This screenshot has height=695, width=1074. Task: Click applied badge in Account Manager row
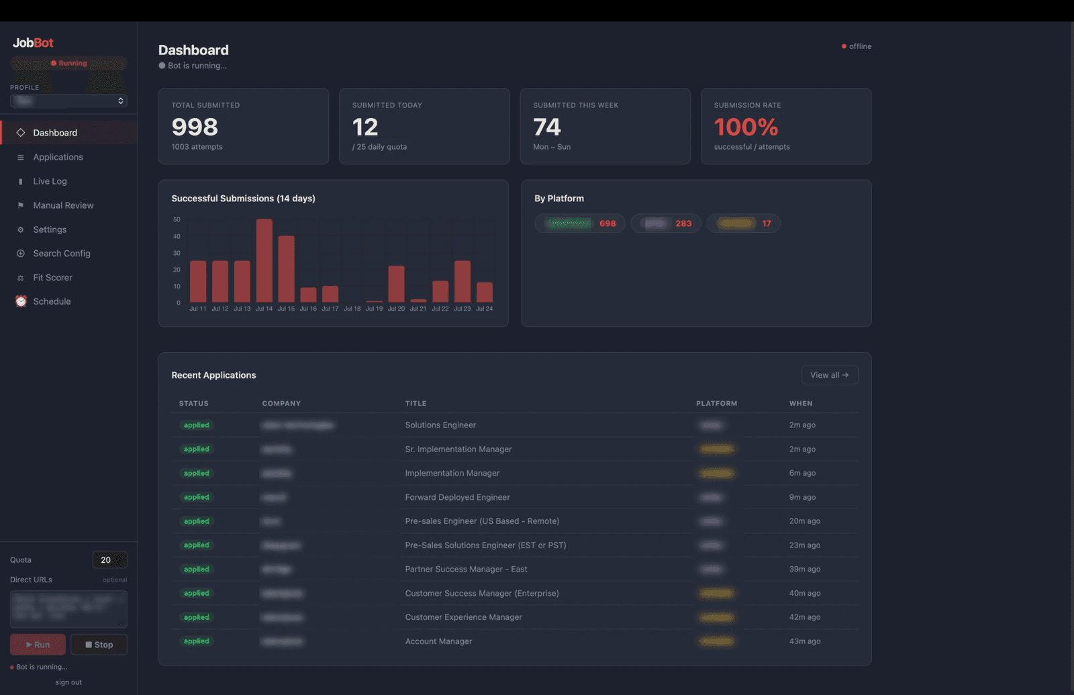point(196,641)
